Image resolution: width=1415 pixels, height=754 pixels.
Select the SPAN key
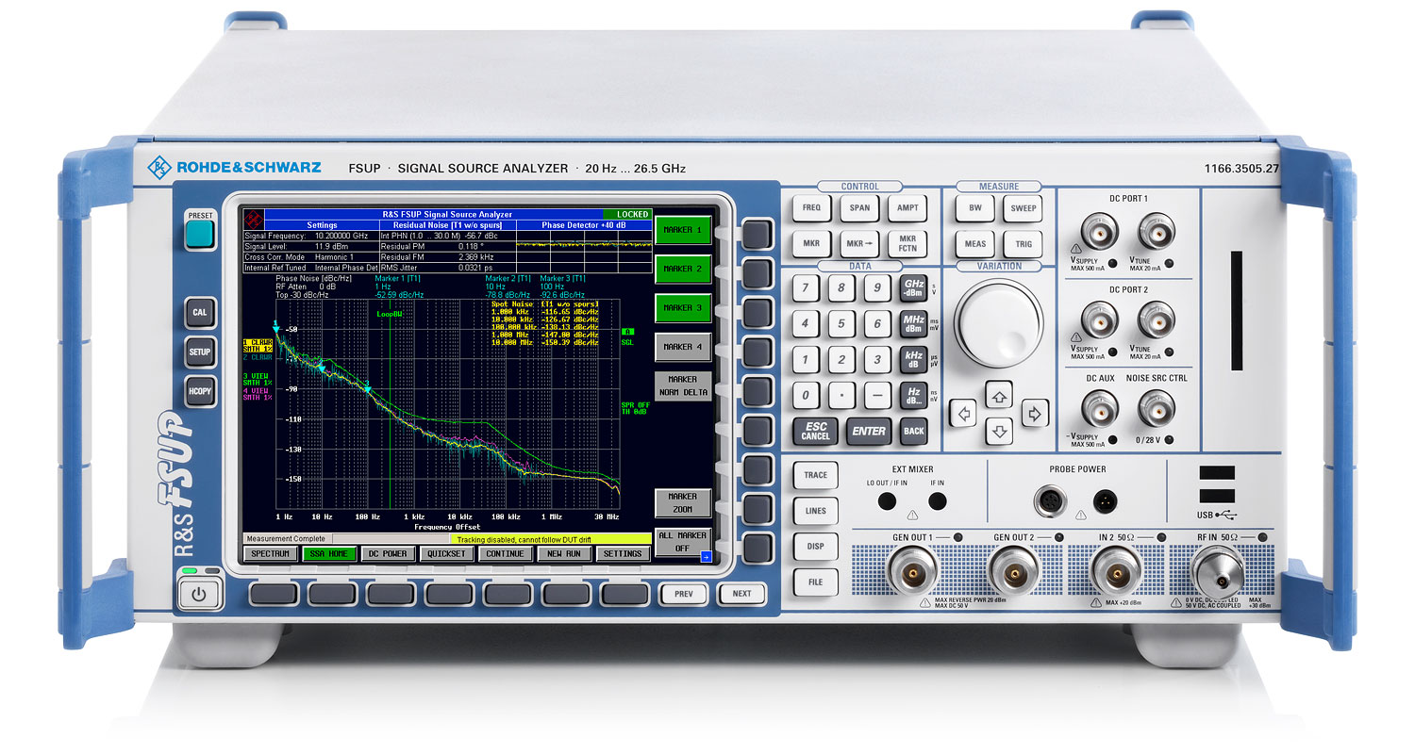point(859,207)
